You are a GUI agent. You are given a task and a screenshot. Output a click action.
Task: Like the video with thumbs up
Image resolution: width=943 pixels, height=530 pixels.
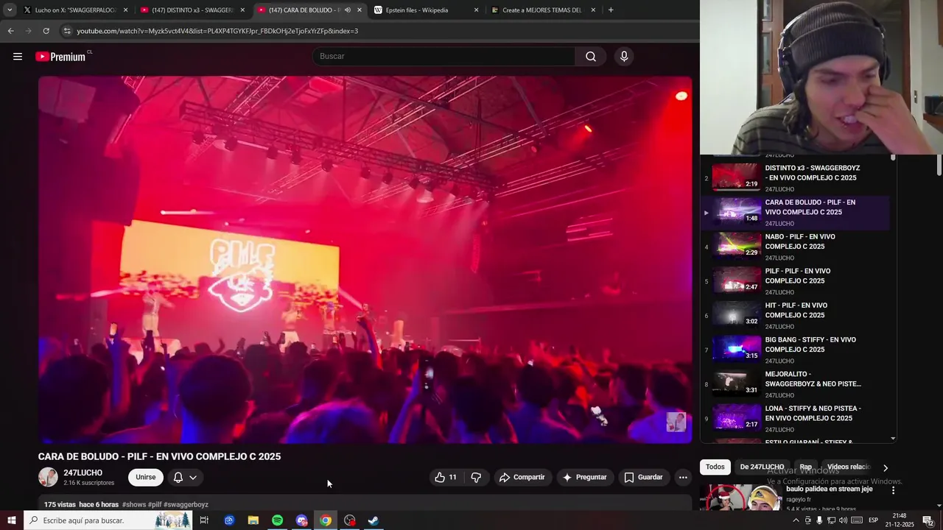tap(446, 477)
